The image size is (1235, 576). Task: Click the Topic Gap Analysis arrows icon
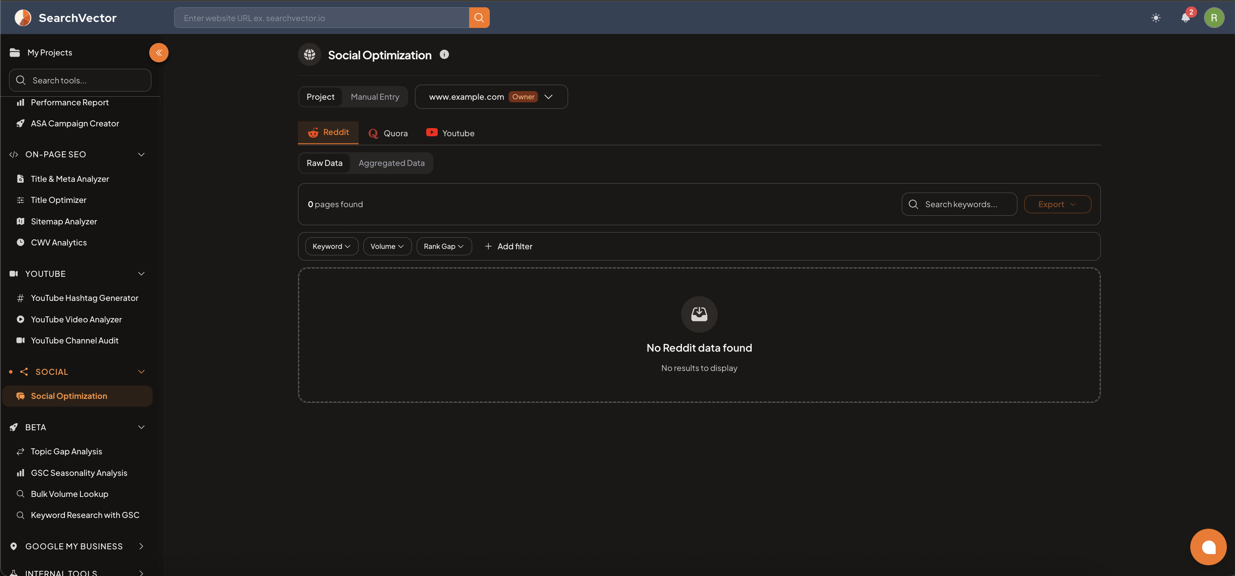21,451
